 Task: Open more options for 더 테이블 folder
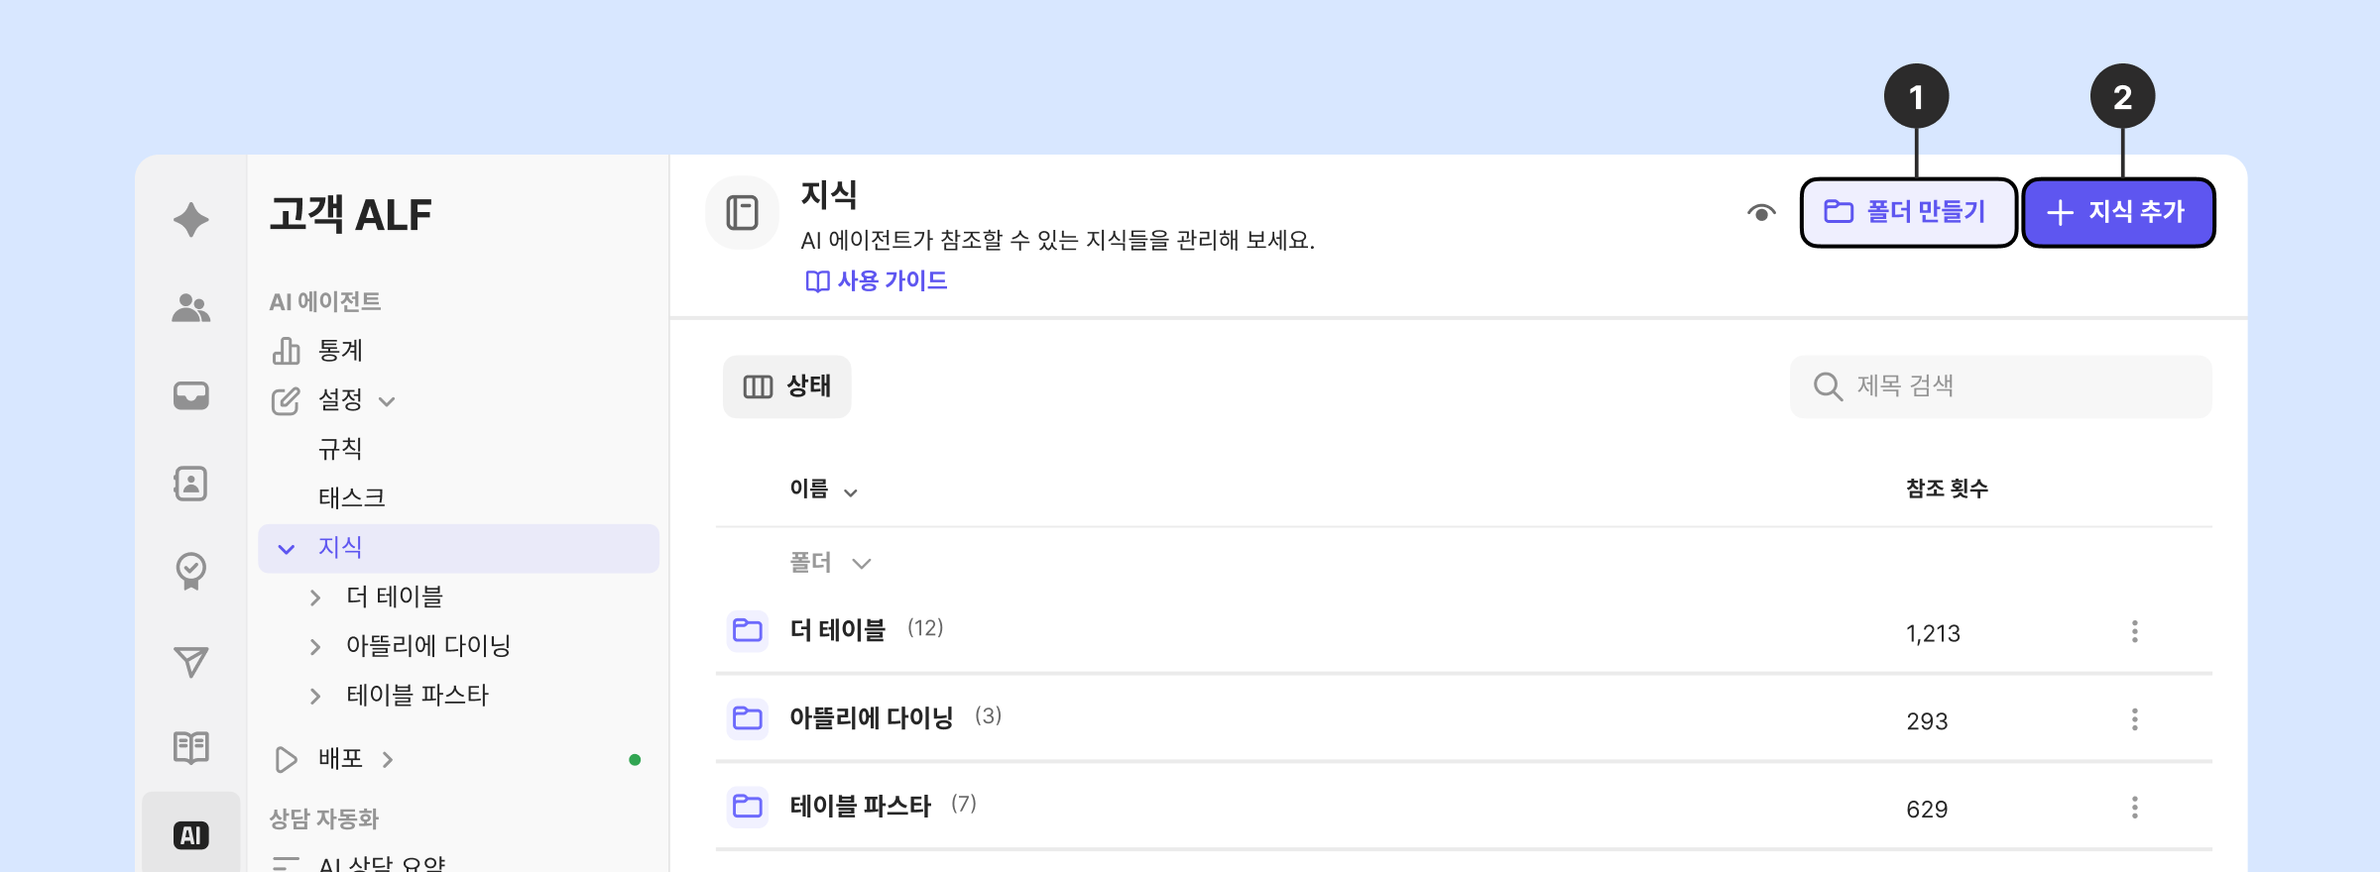(2134, 632)
